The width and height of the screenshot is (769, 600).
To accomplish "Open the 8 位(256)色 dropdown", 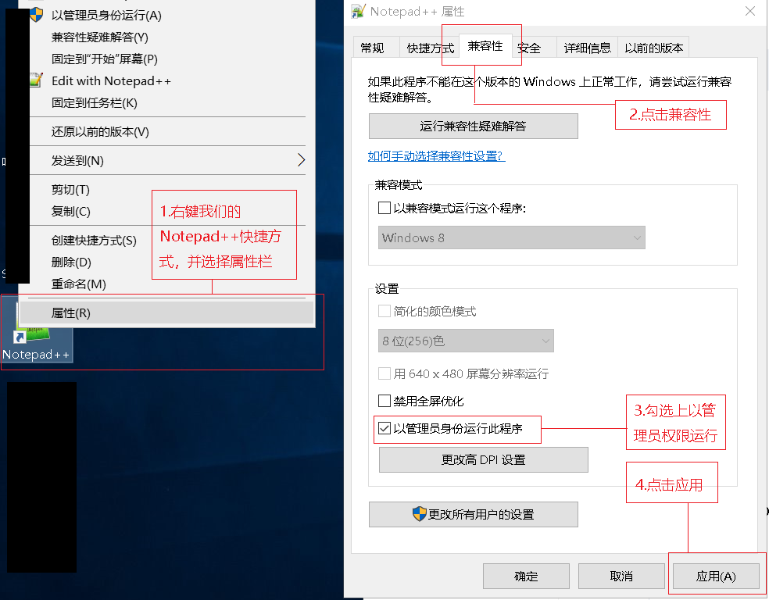I will [466, 341].
